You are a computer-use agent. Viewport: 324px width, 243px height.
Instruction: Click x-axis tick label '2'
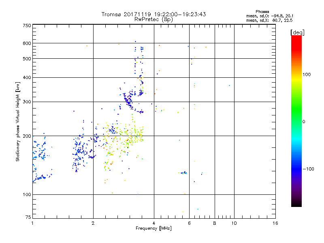pos(93,223)
